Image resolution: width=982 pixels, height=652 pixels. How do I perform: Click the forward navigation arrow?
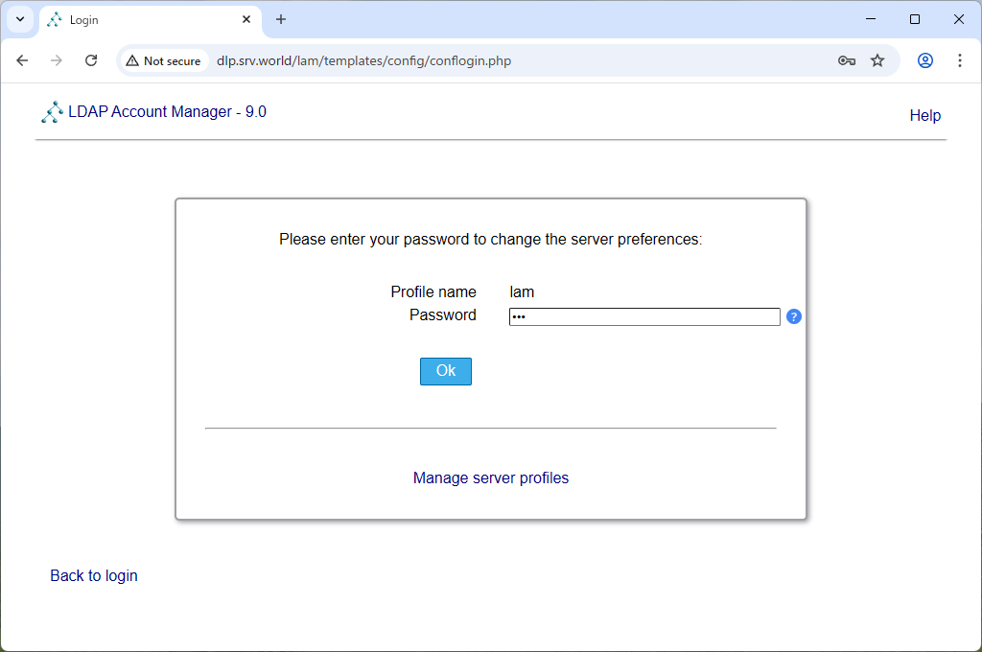point(57,60)
